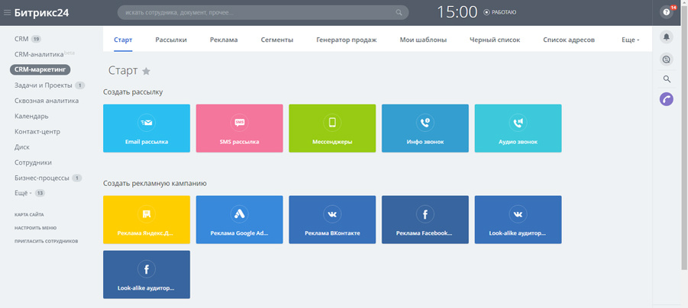Select CRM-маркетинг in left menu

(40, 69)
